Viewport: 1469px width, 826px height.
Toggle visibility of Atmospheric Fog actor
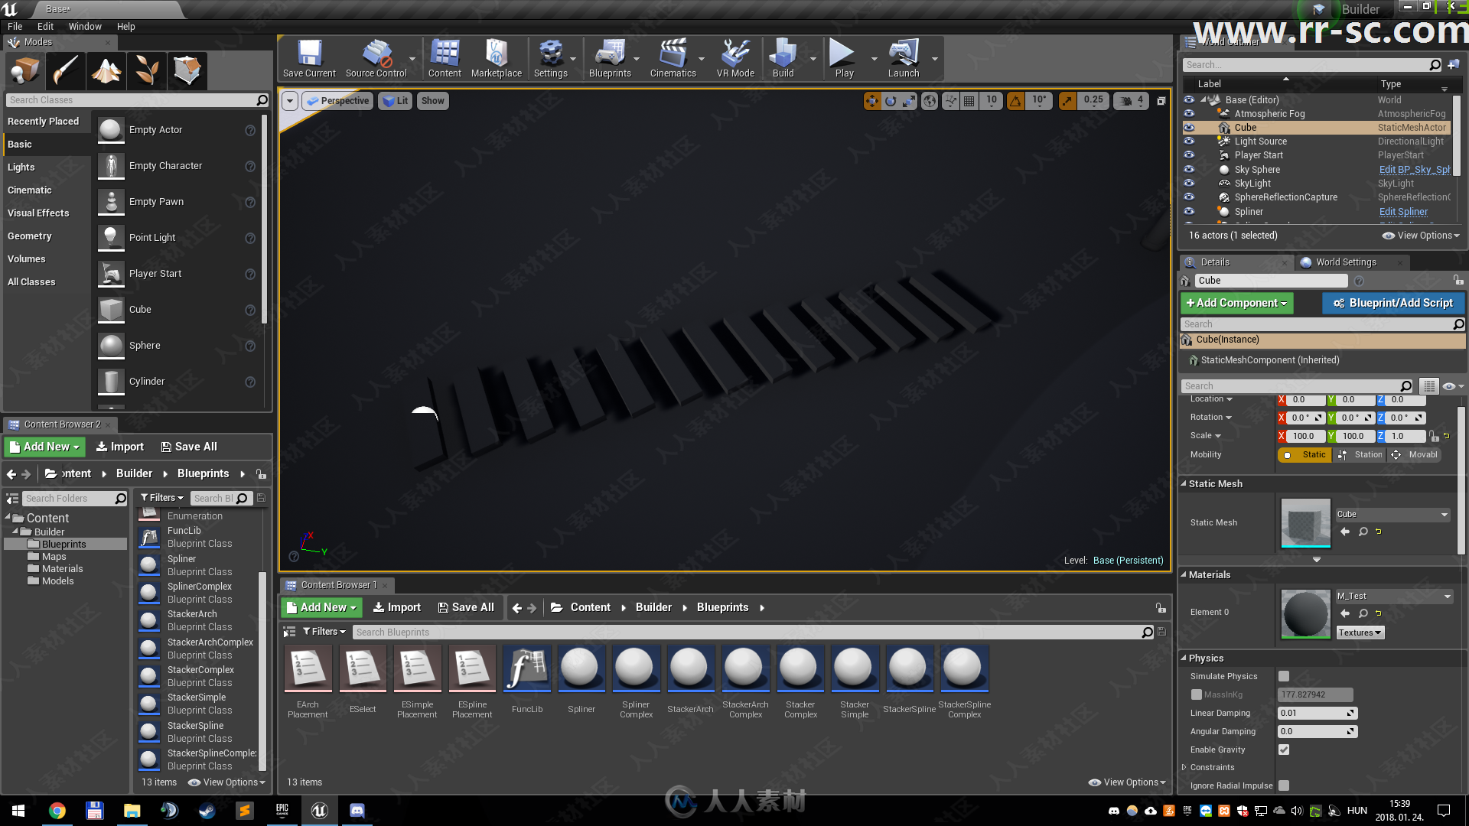pos(1189,113)
